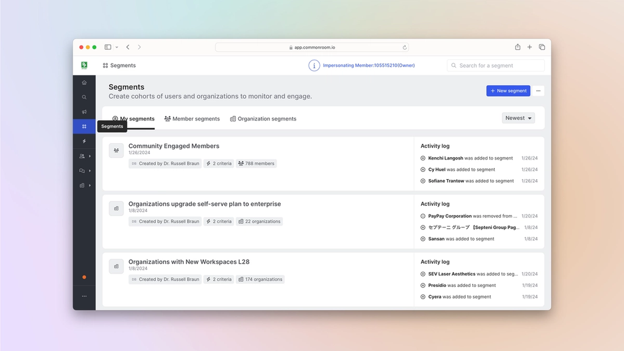624x351 pixels.
Task: Open the ellipsis menu beside New segment
Action: [x=538, y=91]
